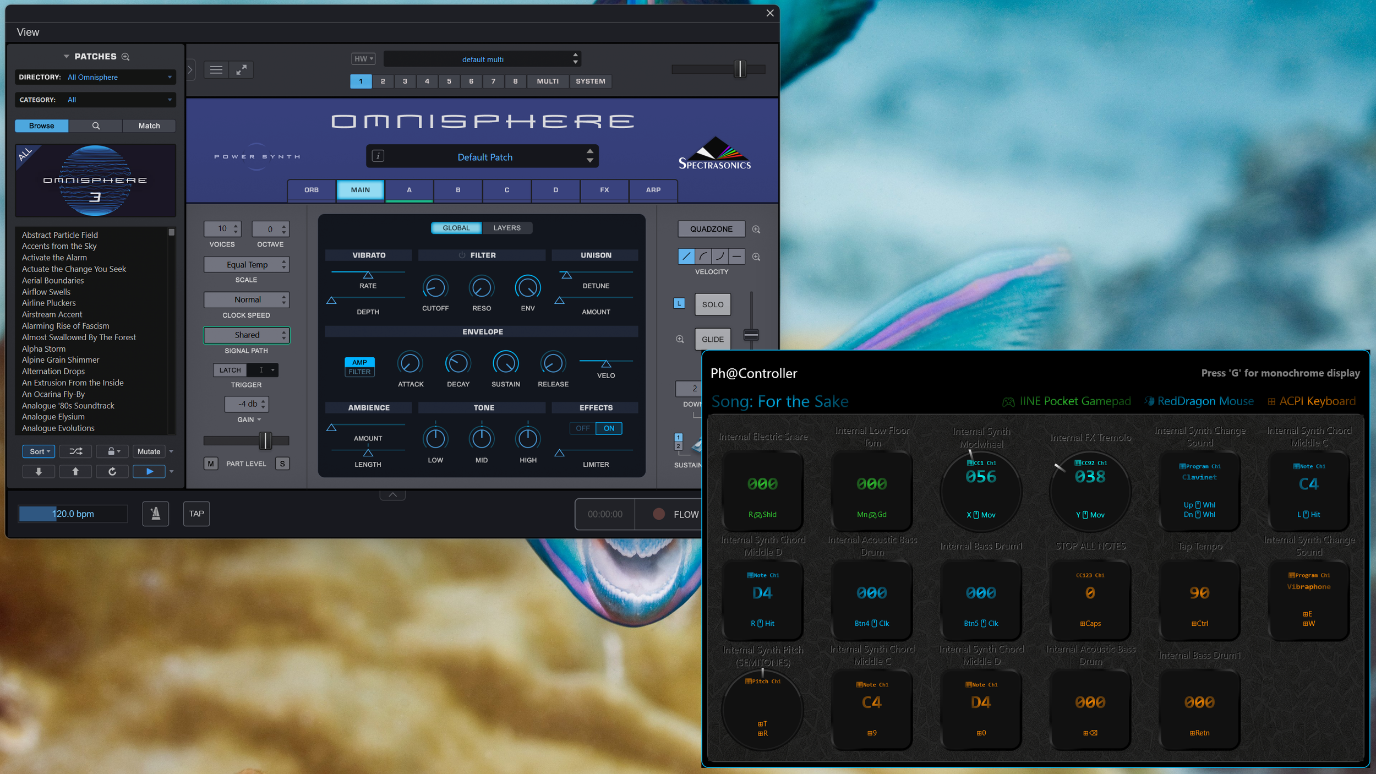Image resolution: width=1376 pixels, height=774 pixels.
Task: Select 'Alpha Storm' patch
Action: (43, 349)
